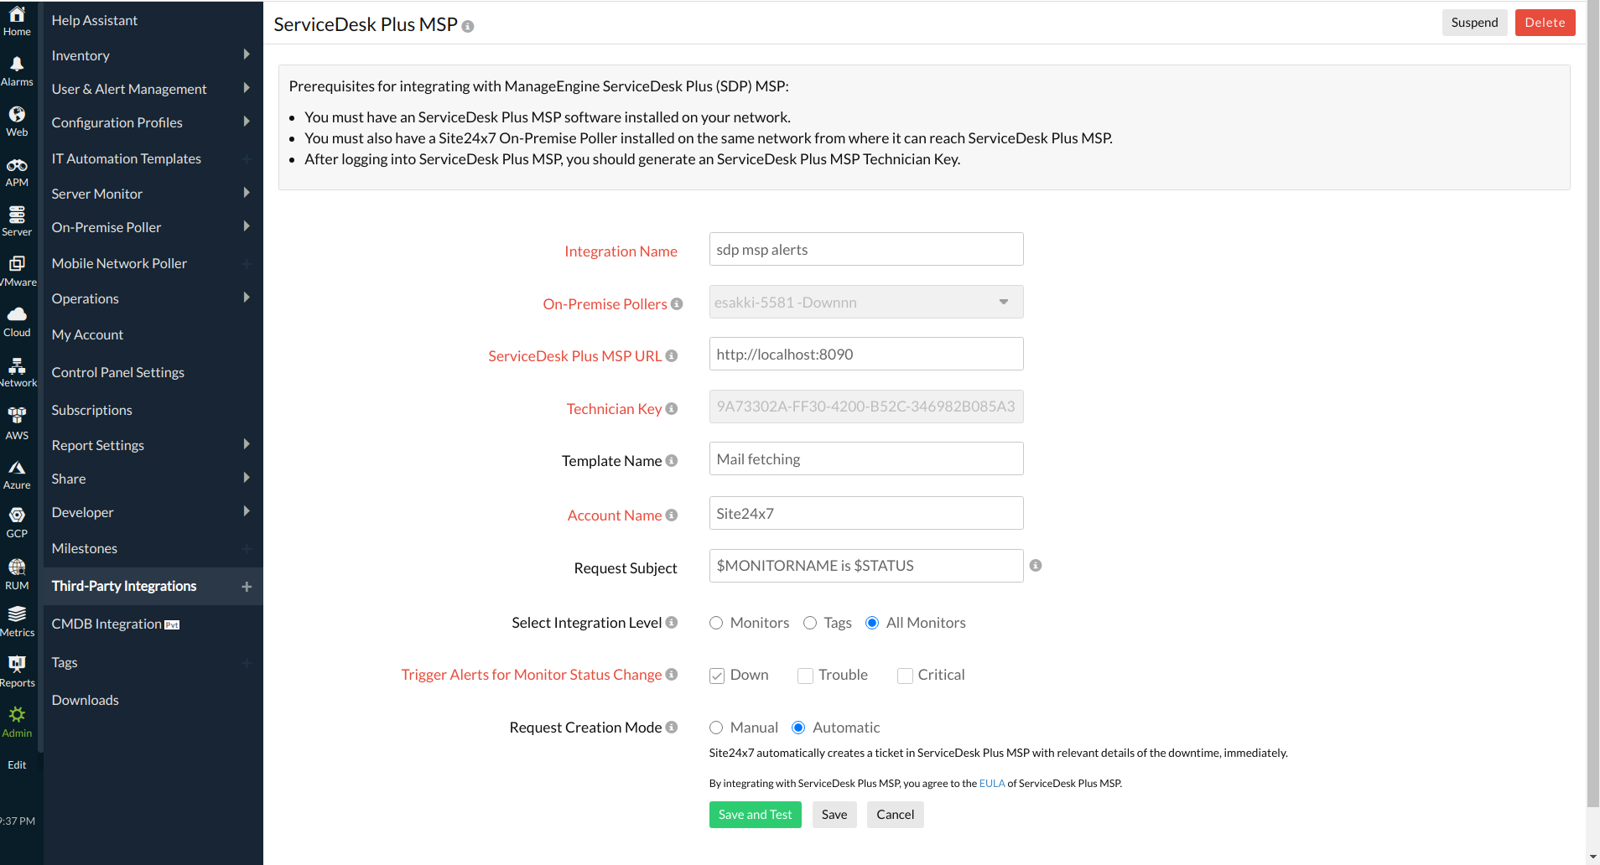Open the Third-Party Integrations menu item

124,586
